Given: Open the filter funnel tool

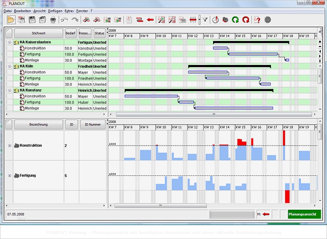Looking at the screenshot, I should [205, 20].
